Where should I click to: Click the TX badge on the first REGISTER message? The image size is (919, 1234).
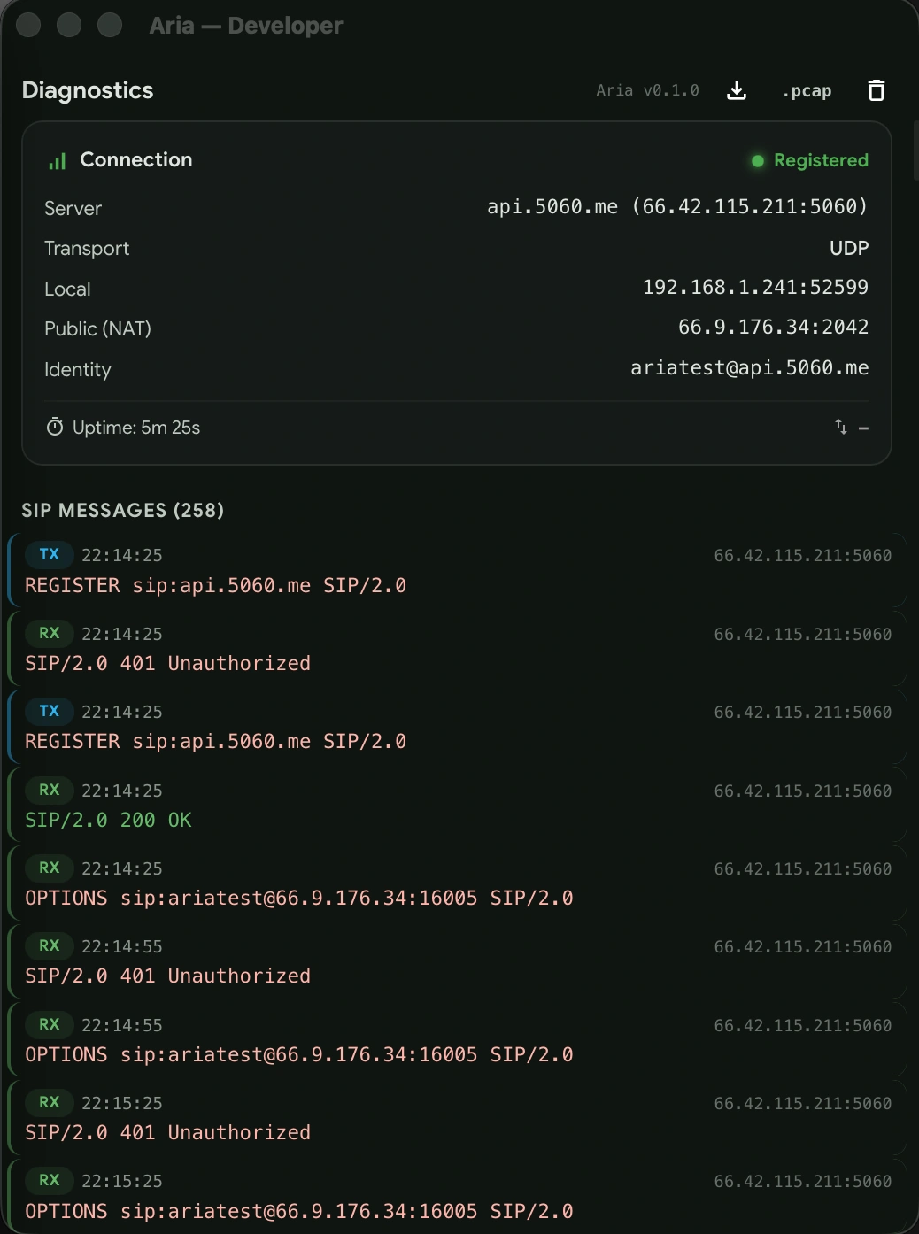point(50,555)
